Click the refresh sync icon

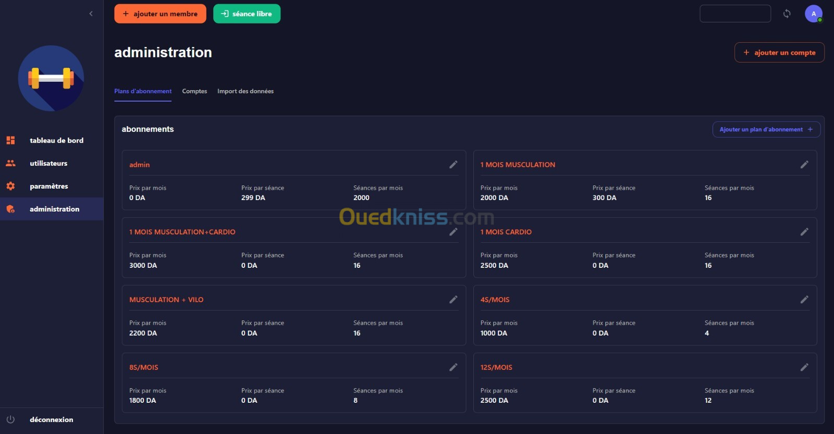point(787,14)
